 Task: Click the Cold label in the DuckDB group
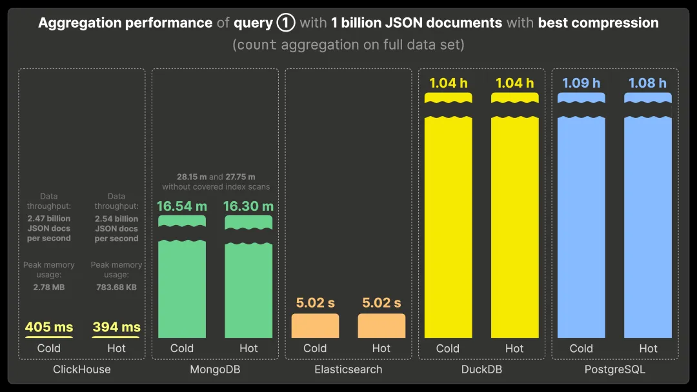448,349
